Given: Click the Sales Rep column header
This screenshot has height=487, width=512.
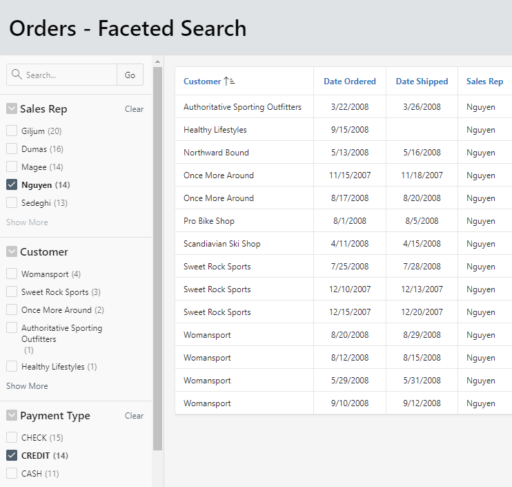Looking at the screenshot, I should tap(484, 82).
